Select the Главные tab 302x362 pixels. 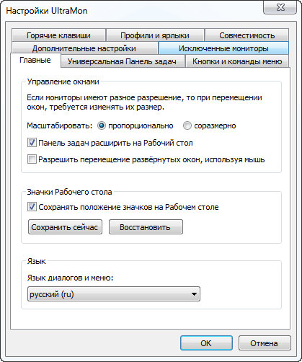(x=35, y=60)
